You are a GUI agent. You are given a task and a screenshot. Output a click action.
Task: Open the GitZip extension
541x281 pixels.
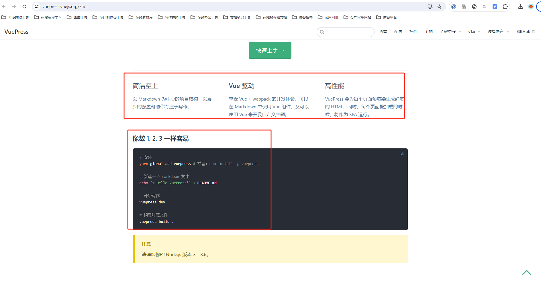pyautogui.click(x=464, y=7)
